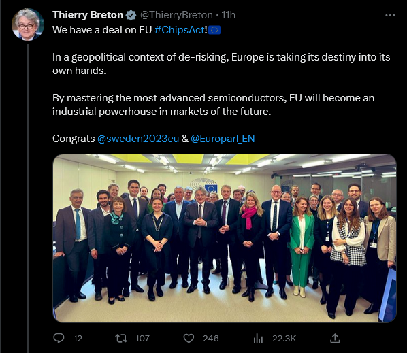The image size is (407, 353).
Task: Visit the @Europarl_EN mention
Action: [x=223, y=139]
